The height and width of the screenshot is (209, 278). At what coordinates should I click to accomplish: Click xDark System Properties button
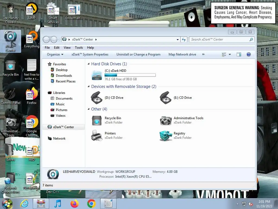tap(90, 54)
